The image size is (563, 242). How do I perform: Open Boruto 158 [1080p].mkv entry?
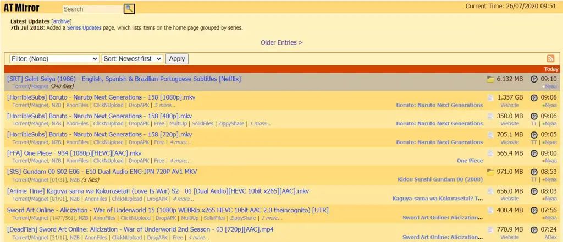(101, 97)
